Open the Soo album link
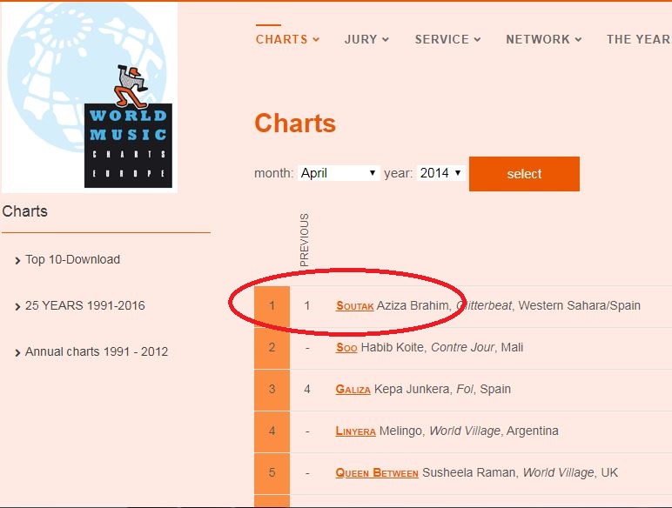Image resolution: width=672 pixels, height=508 pixels. (346, 348)
